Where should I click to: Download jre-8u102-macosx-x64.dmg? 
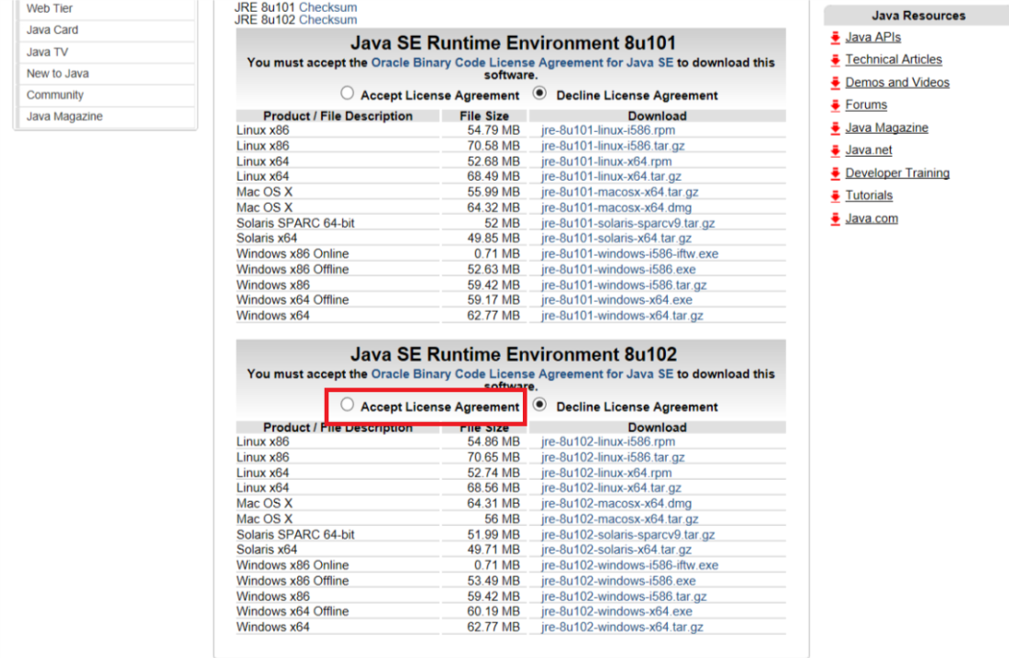tap(616, 504)
